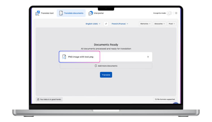Image resolution: width=212 pixels, height=122 pixels.
Task: Toggle Incognito mode switch
Action: (169, 13)
